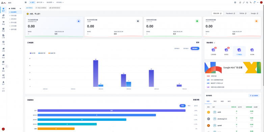Click the refresh icon in the top-right toolbar

tap(240, 2)
